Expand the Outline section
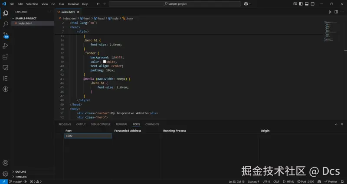347x184 pixels. pyautogui.click(x=20, y=171)
